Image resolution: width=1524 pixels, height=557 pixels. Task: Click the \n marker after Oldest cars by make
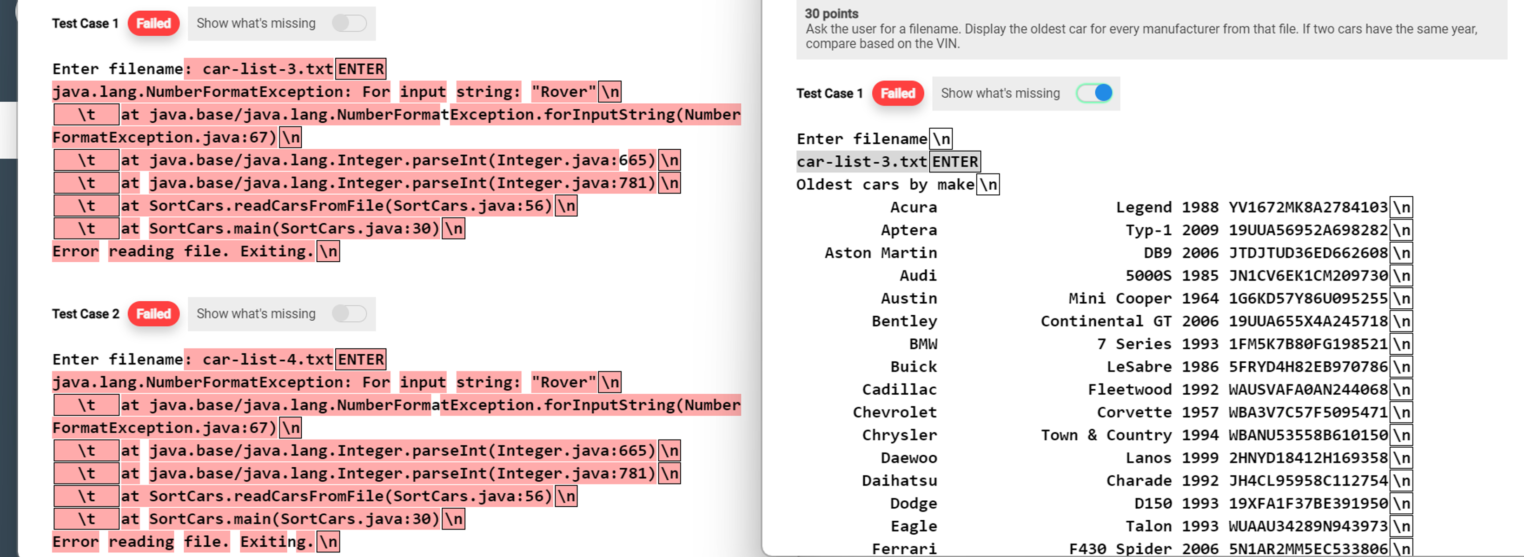(x=990, y=184)
